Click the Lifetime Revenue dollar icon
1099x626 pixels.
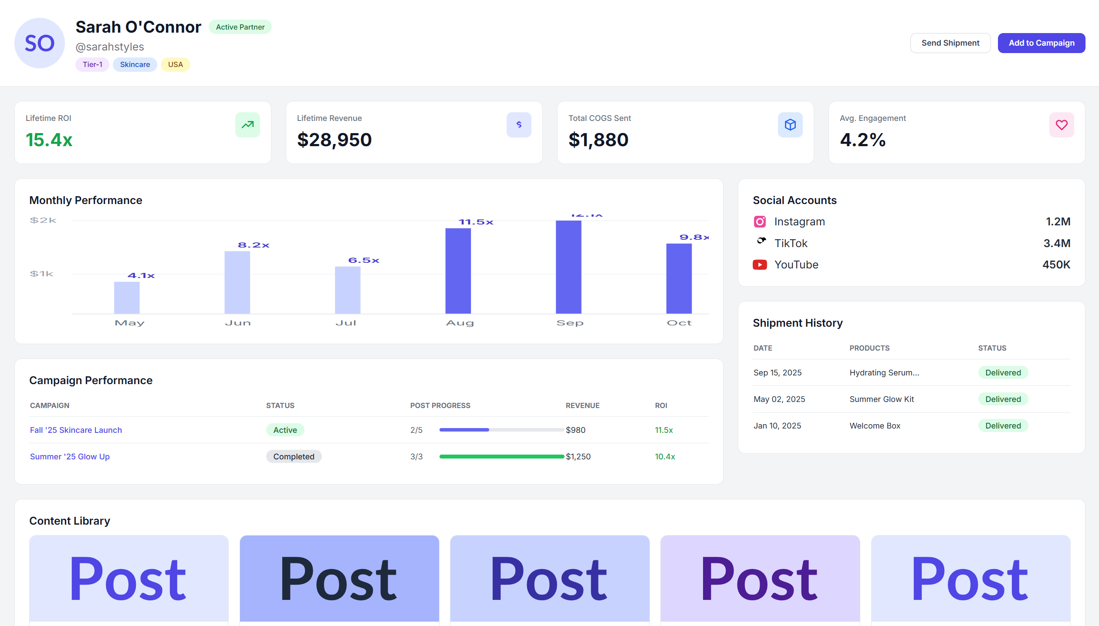[x=518, y=125]
